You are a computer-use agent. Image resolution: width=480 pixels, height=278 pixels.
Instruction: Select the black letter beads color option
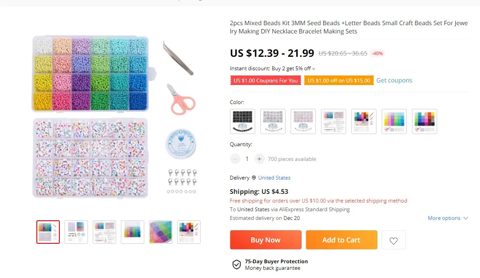243,121
